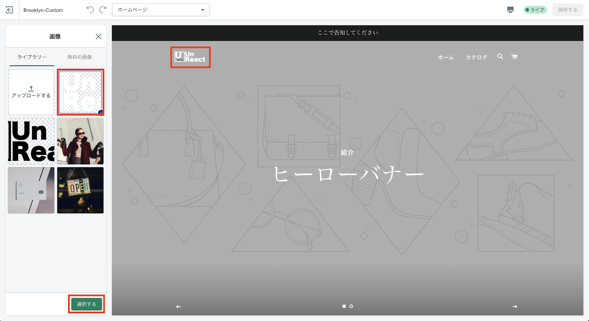Select the second slide indicator dot
Viewport: 589px width, 321px height.
[351, 306]
